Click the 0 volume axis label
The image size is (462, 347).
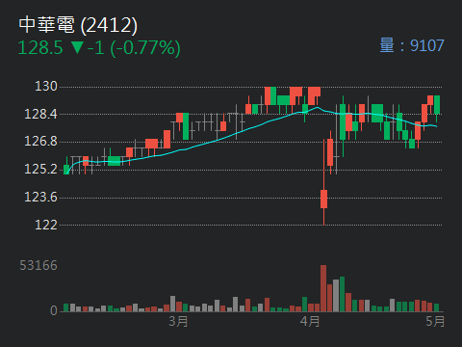(54, 310)
